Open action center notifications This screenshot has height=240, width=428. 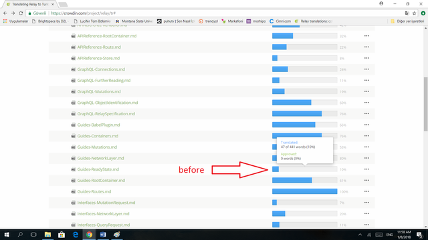tap(420, 235)
